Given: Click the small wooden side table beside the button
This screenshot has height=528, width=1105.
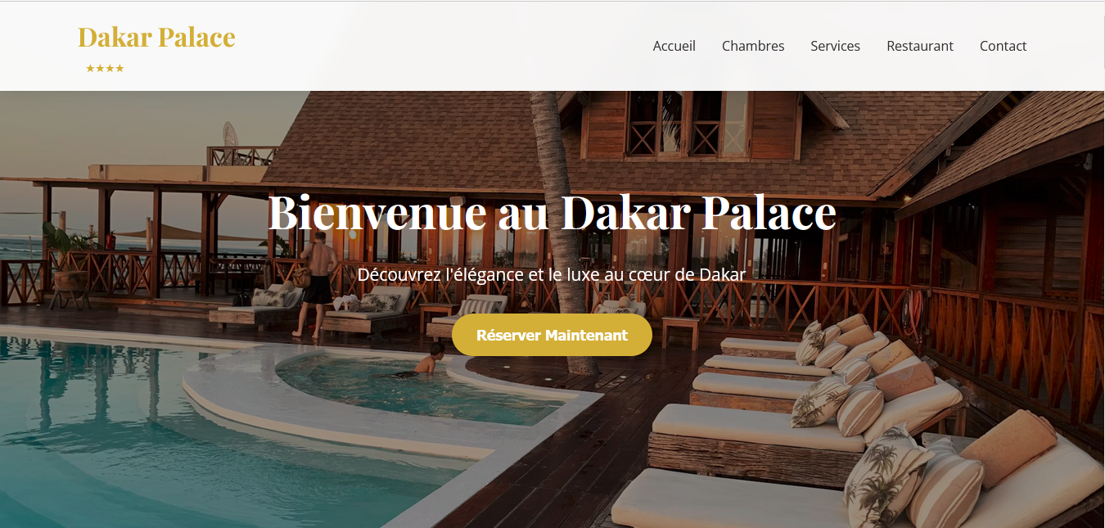Looking at the screenshot, I should (x=680, y=332).
